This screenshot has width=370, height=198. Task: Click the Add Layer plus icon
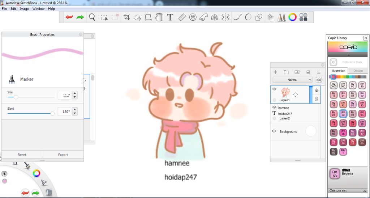[x=275, y=72]
